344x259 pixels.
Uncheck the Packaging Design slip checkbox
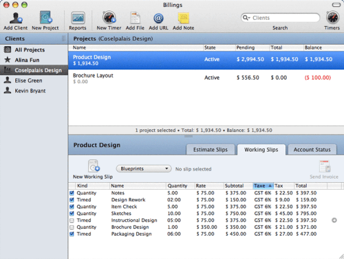click(x=72, y=234)
